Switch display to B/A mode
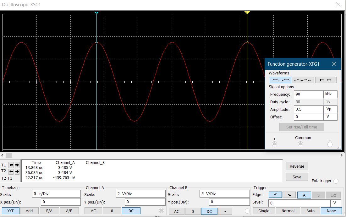The image size is (346, 217). [49, 211]
